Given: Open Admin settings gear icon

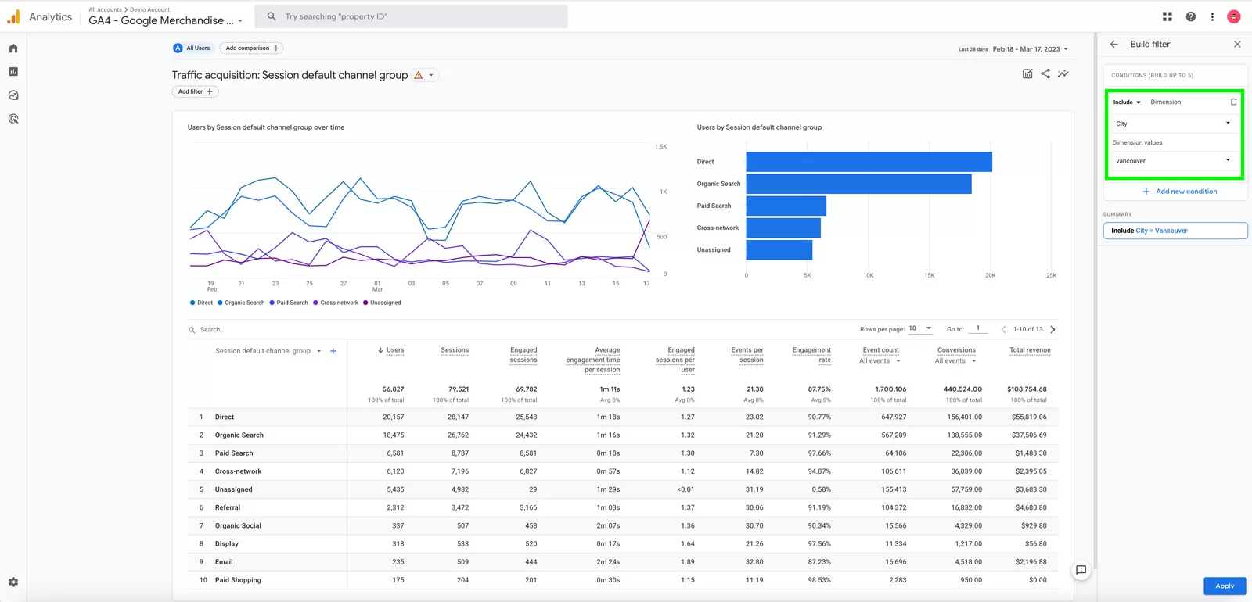Looking at the screenshot, I should click(x=13, y=582).
